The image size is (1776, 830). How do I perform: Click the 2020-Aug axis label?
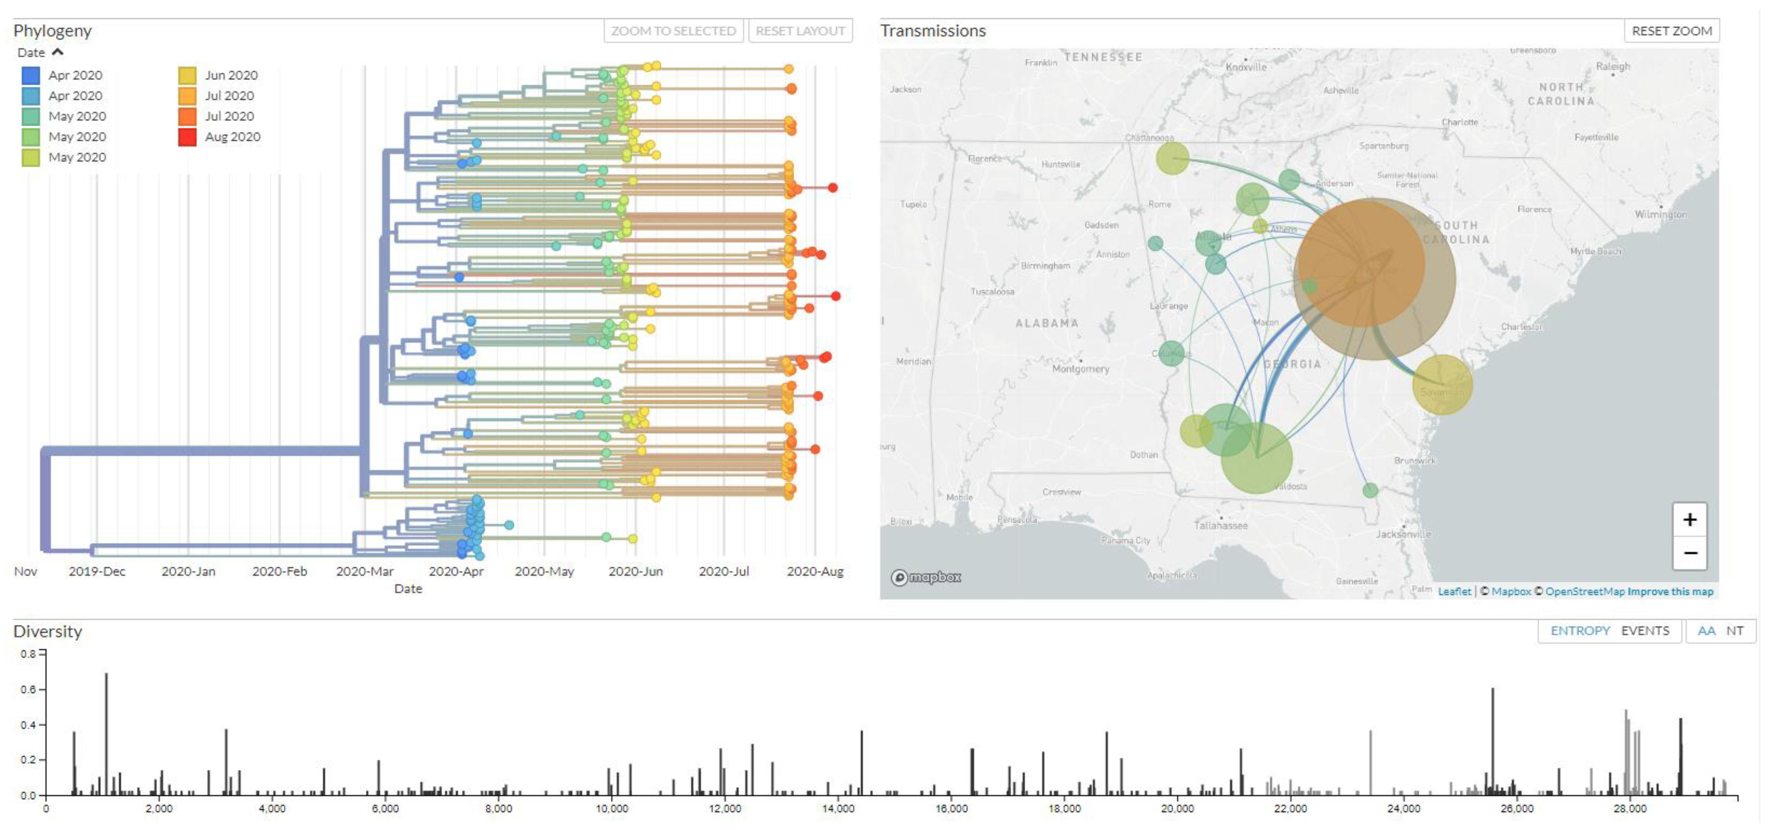pos(815,571)
